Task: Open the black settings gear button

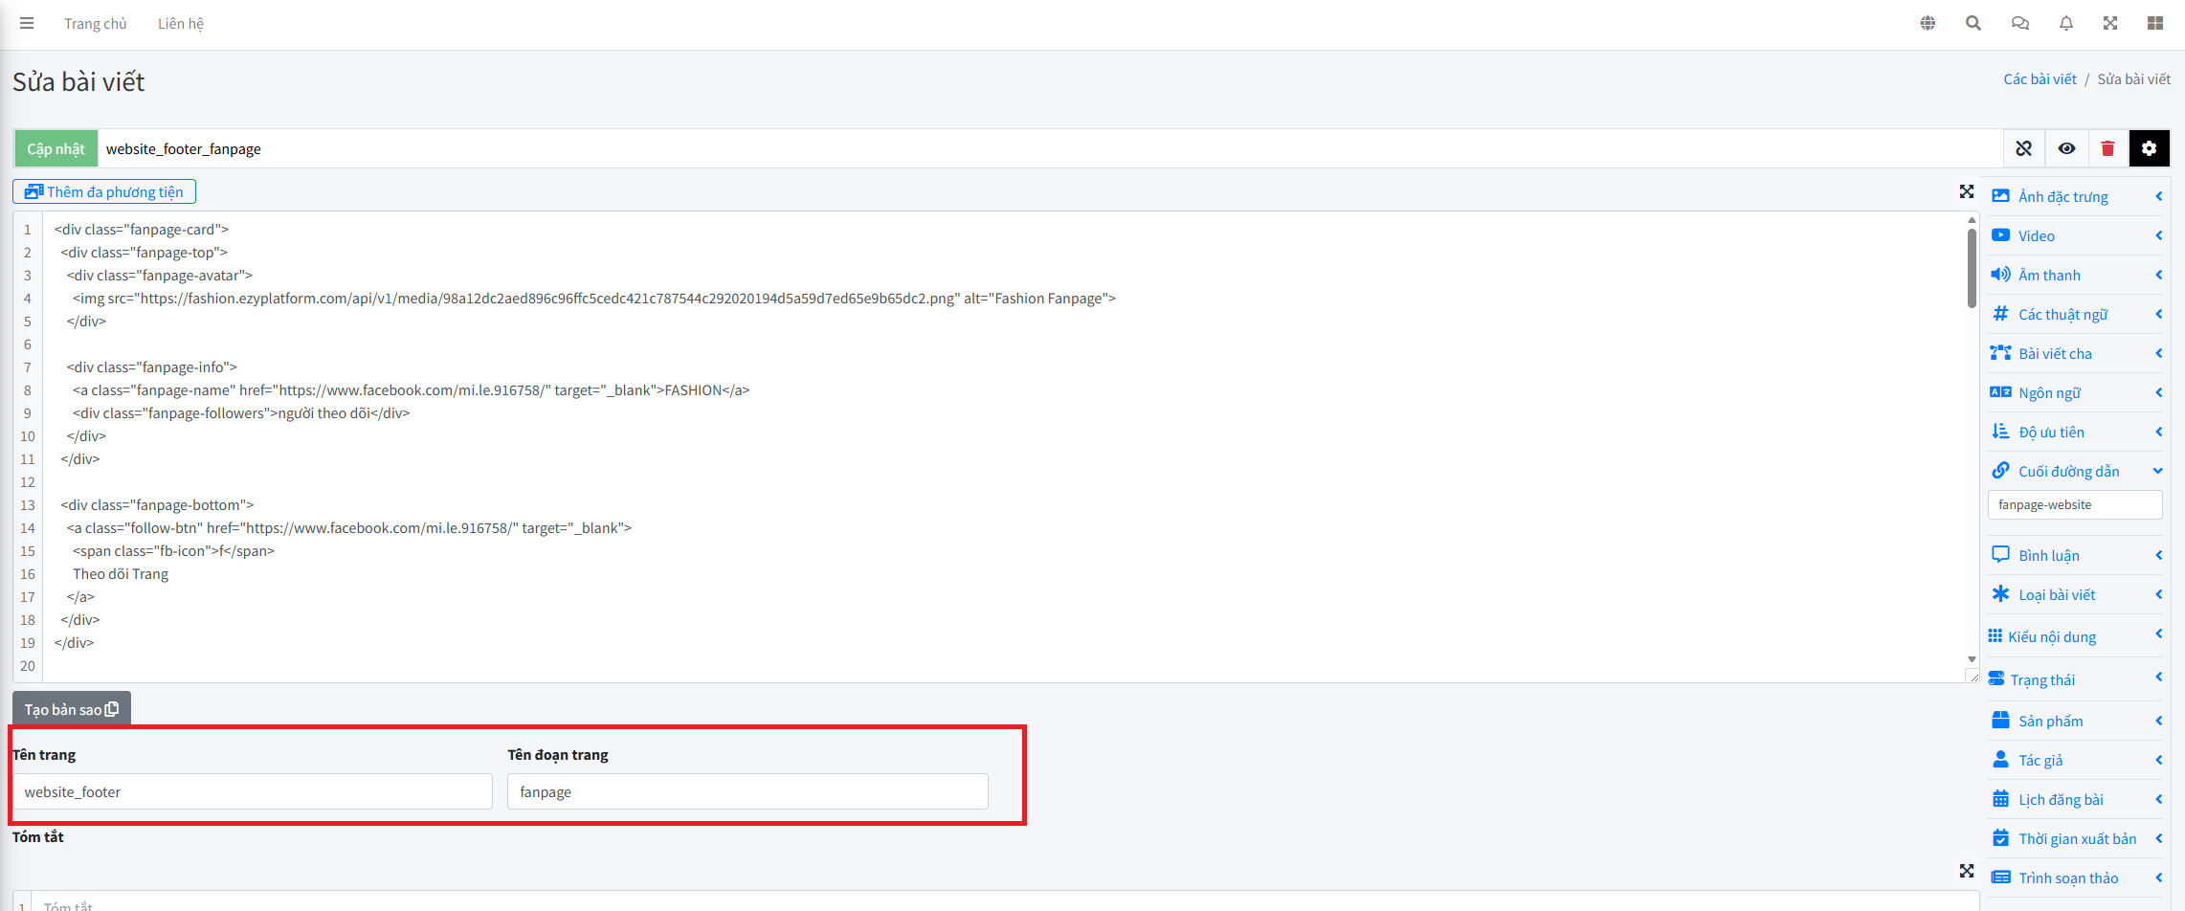Action: (x=2149, y=148)
